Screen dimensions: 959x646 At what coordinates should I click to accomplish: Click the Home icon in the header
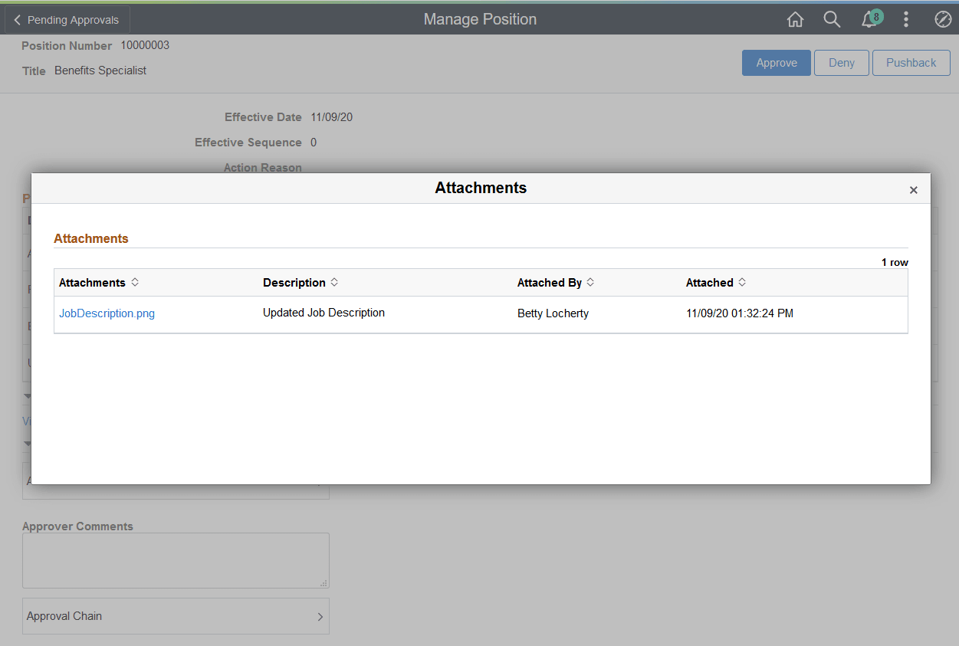[795, 19]
